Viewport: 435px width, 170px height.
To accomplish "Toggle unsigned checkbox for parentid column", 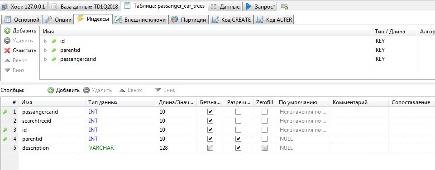I will point(210,139).
